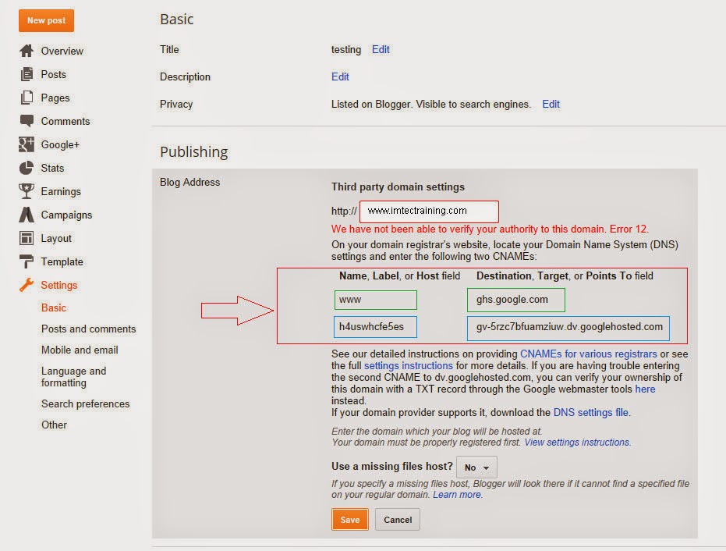
Task: Click the ghs.google.com destination box
Action: [x=515, y=300]
